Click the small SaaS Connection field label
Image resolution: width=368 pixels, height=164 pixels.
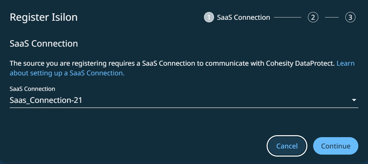32,89
